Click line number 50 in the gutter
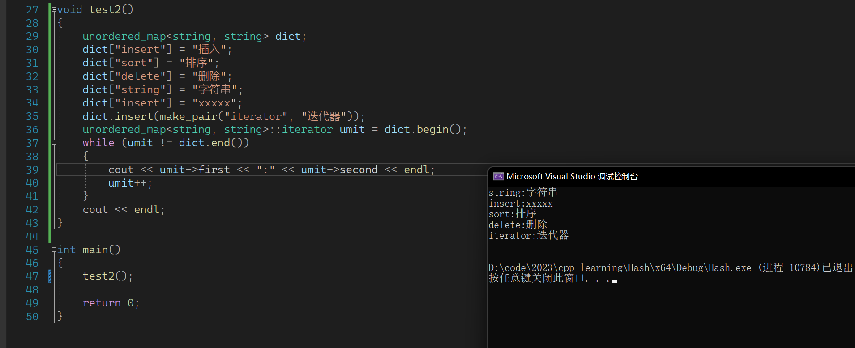855x348 pixels. pos(32,317)
